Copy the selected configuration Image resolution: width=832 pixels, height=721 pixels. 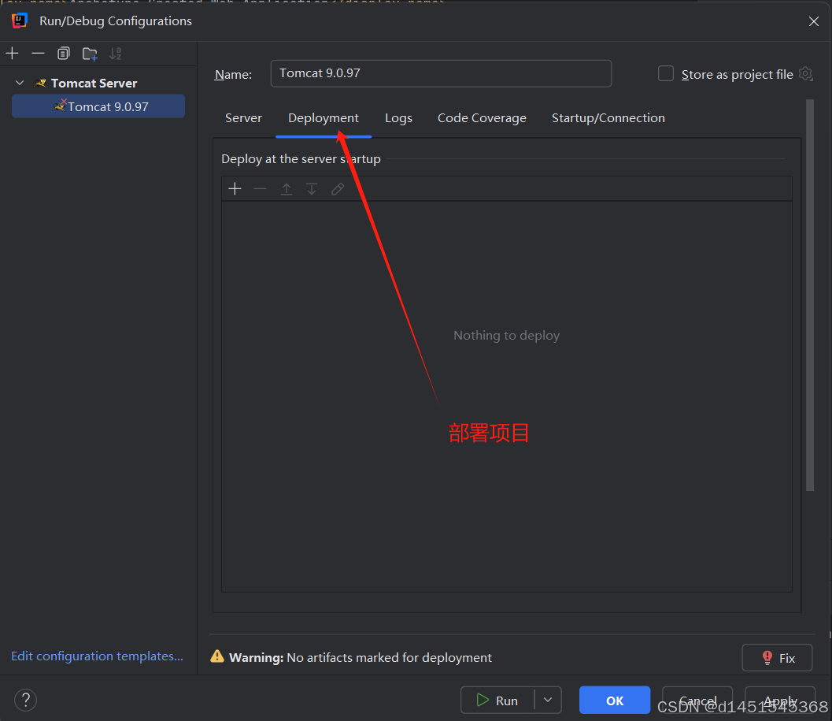(x=64, y=53)
